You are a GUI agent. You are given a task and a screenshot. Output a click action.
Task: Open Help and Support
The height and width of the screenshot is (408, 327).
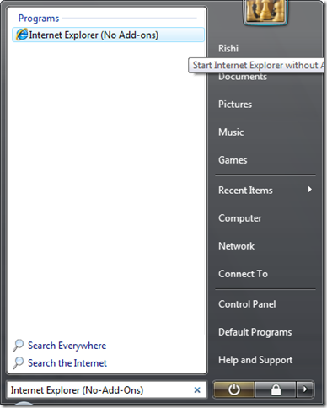(x=255, y=360)
